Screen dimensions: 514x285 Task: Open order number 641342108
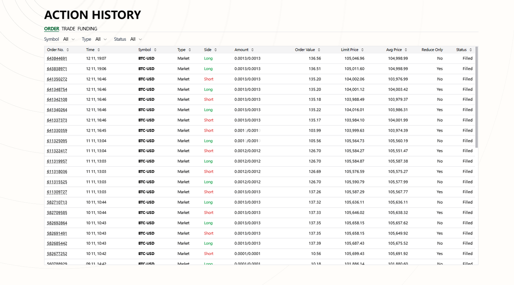tap(57, 99)
